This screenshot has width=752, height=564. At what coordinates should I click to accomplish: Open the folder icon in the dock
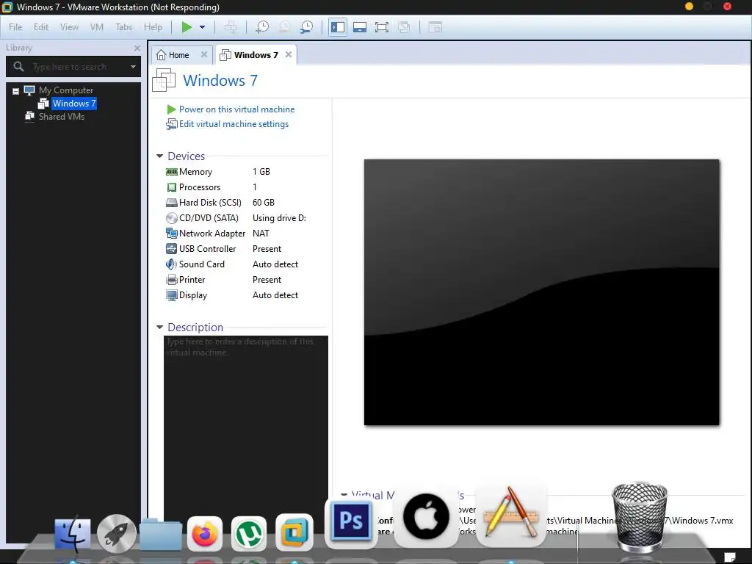pyautogui.click(x=161, y=535)
